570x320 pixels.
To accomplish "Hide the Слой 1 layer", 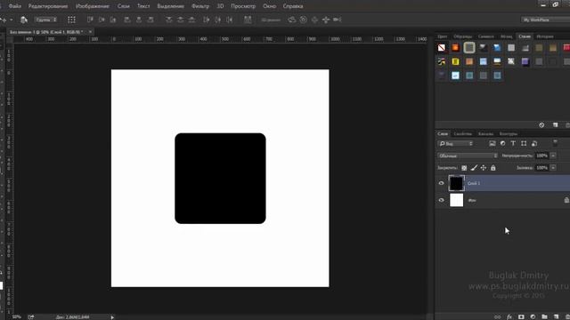I will click(x=442, y=183).
